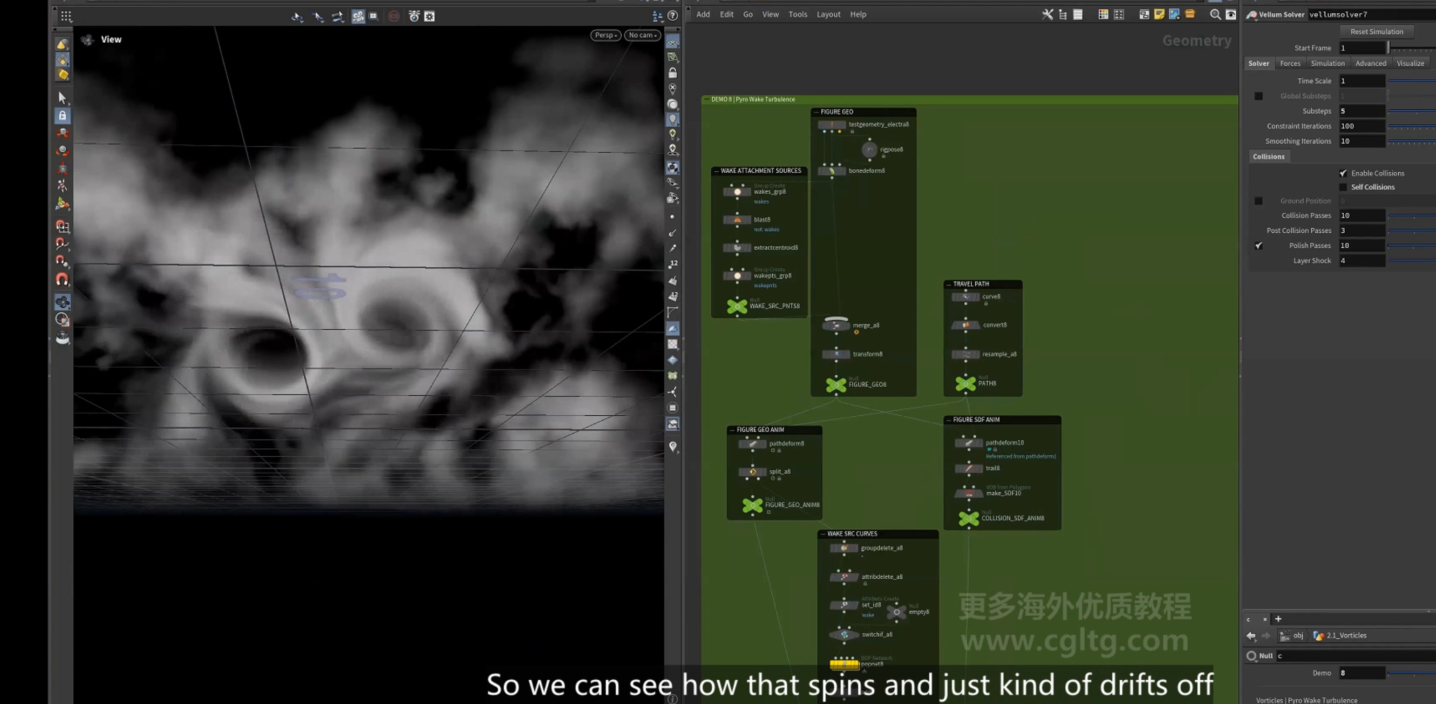Image resolution: width=1436 pixels, height=704 pixels.
Task: Enable the Self Collisions checkbox
Action: (x=1343, y=187)
